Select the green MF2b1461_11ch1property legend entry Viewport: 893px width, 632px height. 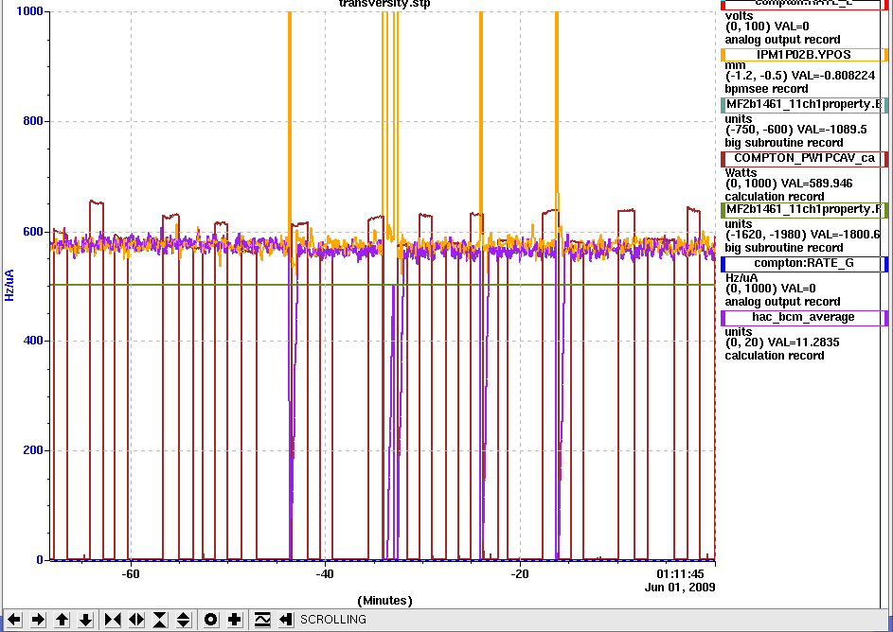[x=804, y=209]
